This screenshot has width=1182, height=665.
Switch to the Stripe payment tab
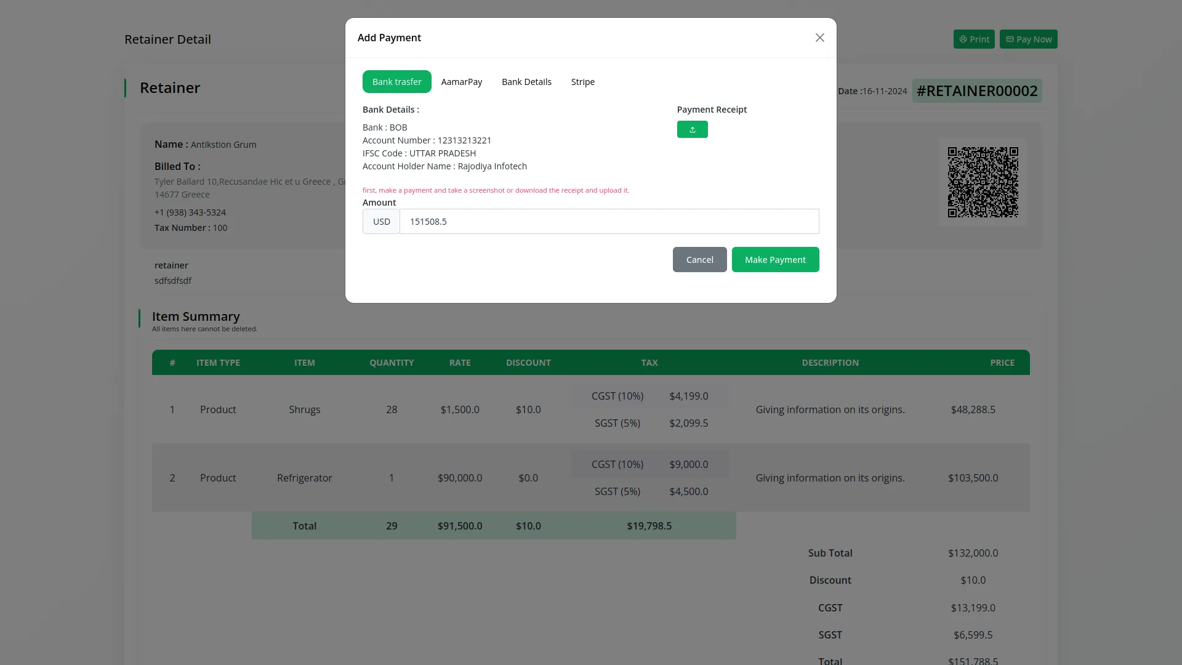pos(582,82)
